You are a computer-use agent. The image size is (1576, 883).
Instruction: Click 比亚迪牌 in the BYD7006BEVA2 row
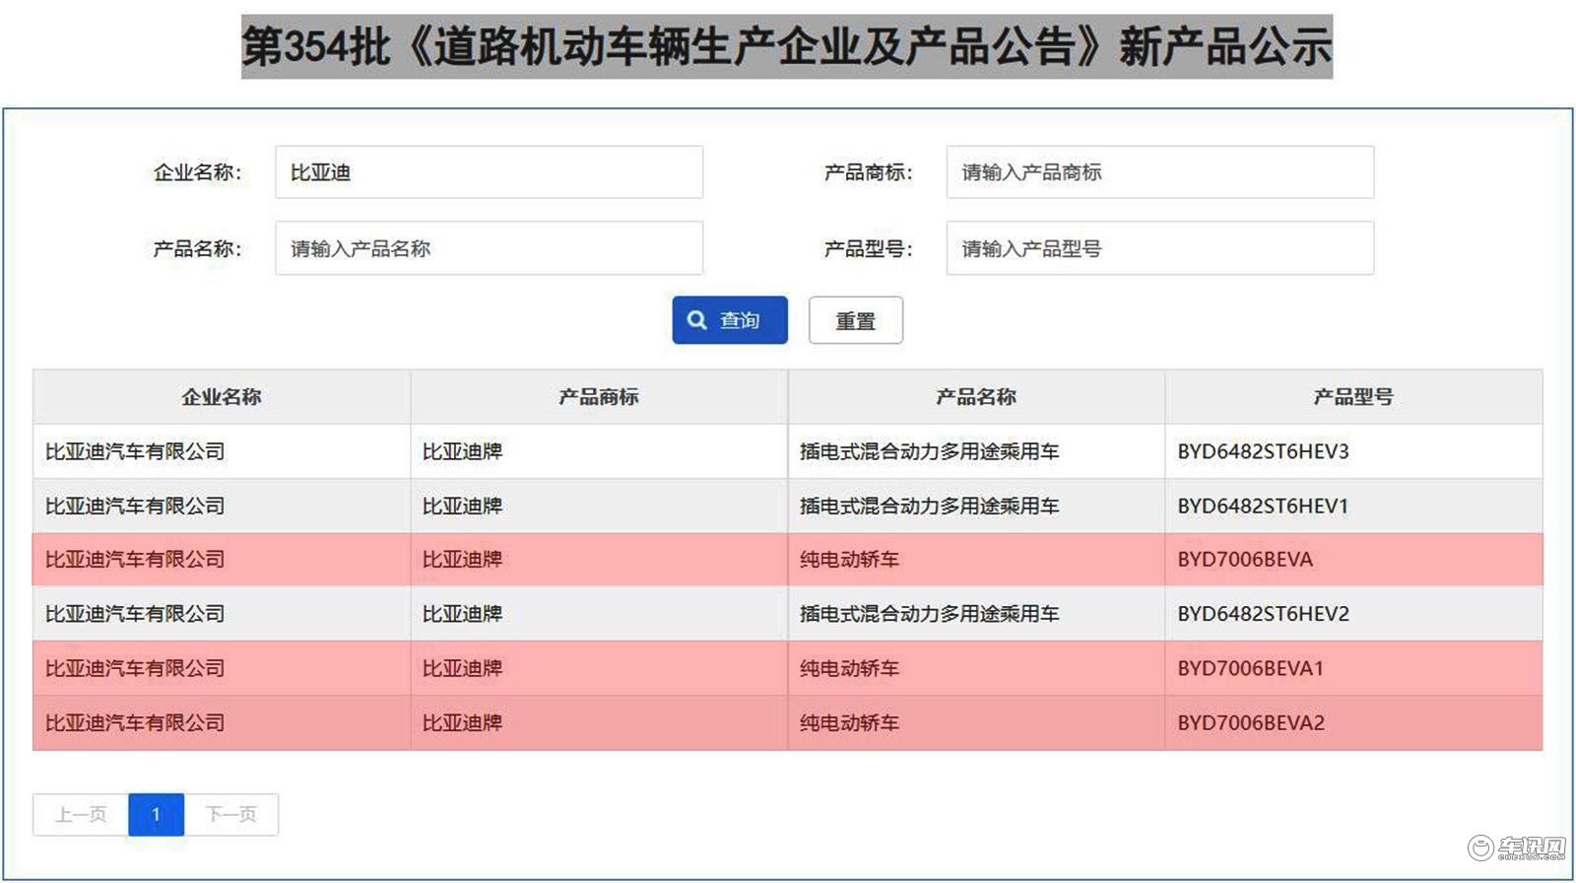[462, 722]
